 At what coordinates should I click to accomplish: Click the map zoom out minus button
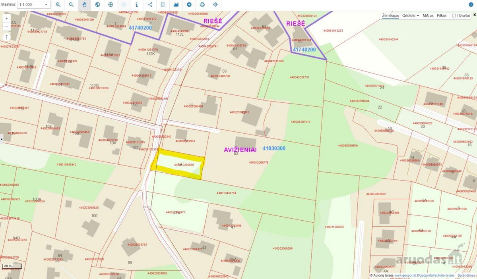(x=6, y=26)
